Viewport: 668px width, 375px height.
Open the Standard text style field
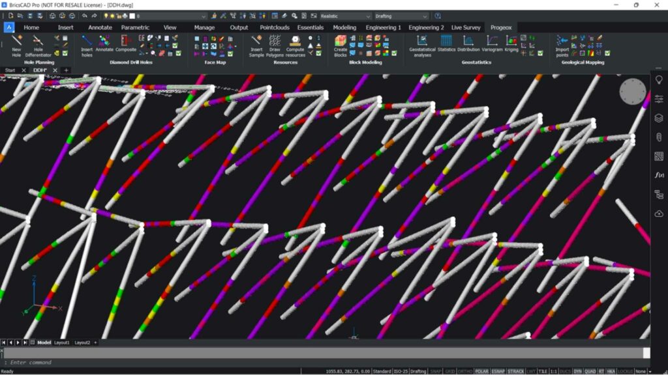[x=382, y=371]
